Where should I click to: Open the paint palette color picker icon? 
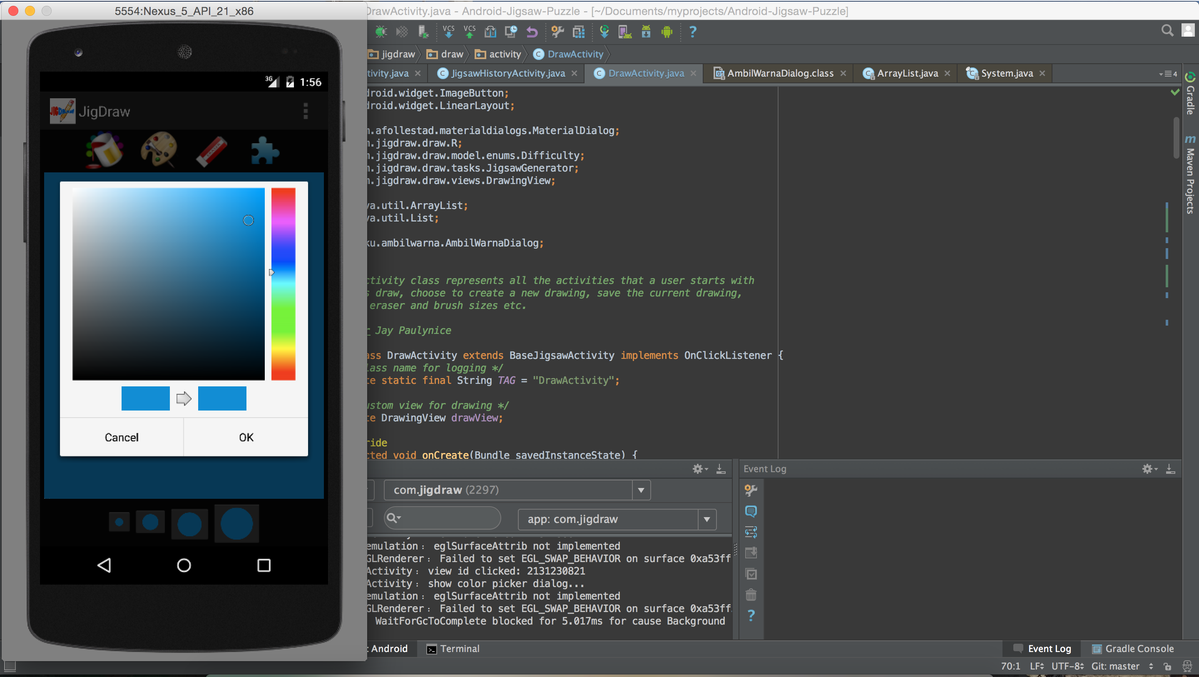pyautogui.click(x=159, y=150)
